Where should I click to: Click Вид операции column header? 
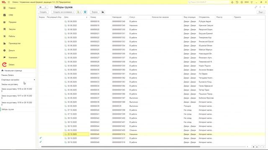tap(190, 17)
